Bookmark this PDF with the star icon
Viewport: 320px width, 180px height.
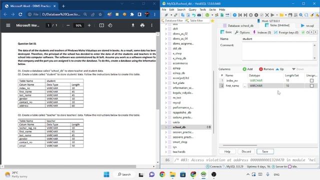pos(100,14)
